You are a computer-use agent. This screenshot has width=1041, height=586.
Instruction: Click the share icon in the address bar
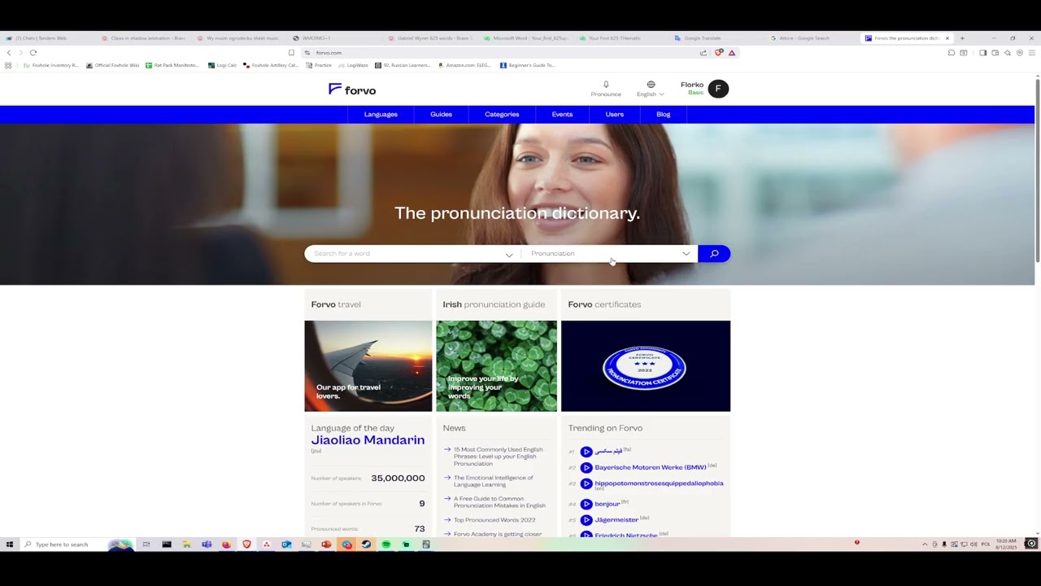pyautogui.click(x=703, y=53)
